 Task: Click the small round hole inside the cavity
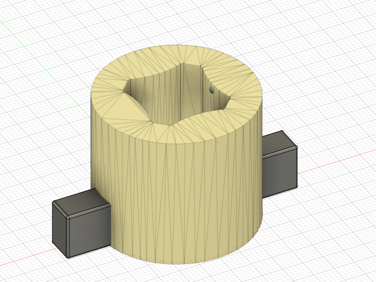pos(212,90)
